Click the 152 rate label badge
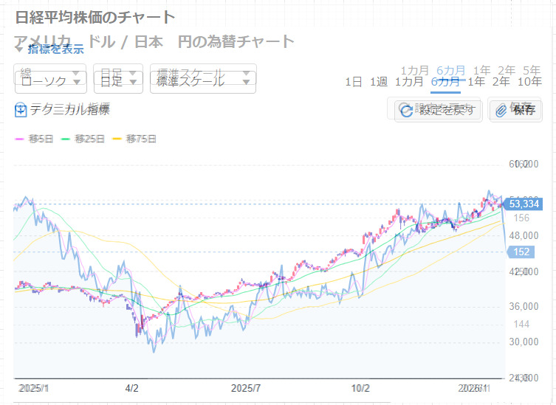This screenshot has width=556, height=405. (521, 252)
